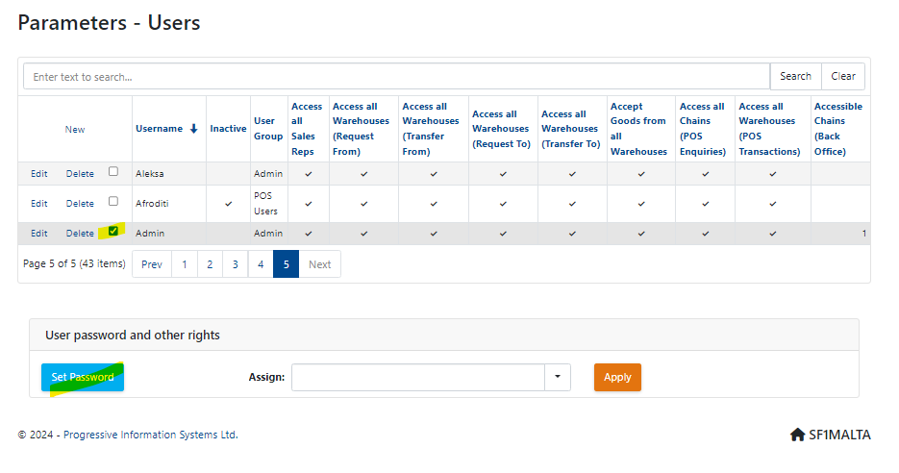Viewport: 899px width, 473px height.
Task: Click the SF1MALTA home icon
Action: point(797,435)
